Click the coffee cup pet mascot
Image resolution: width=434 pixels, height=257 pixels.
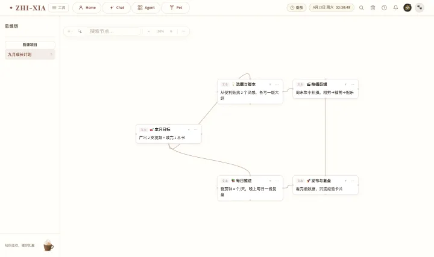coord(48,246)
